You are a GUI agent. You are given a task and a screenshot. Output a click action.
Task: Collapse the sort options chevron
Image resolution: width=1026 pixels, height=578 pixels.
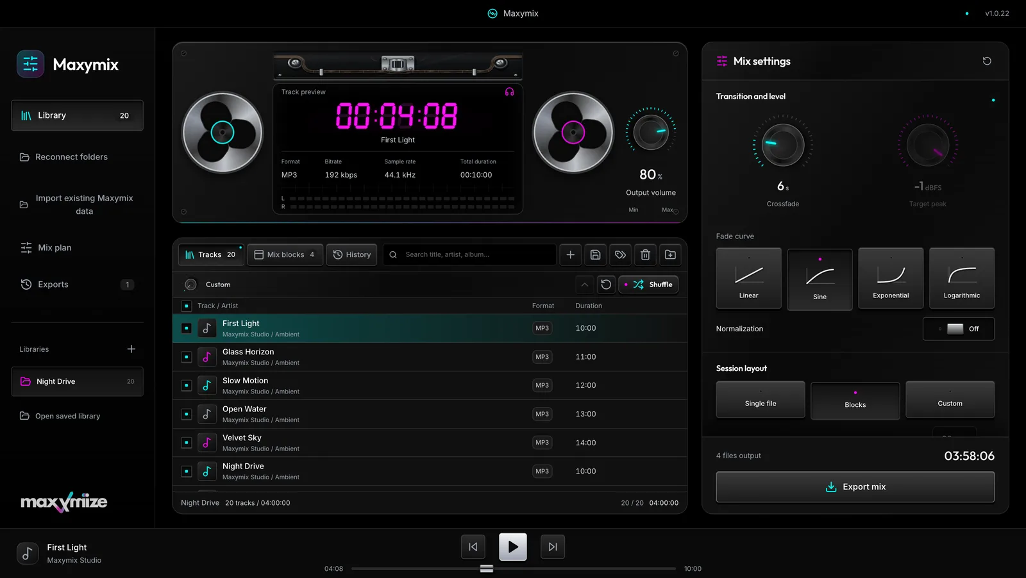click(x=584, y=285)
